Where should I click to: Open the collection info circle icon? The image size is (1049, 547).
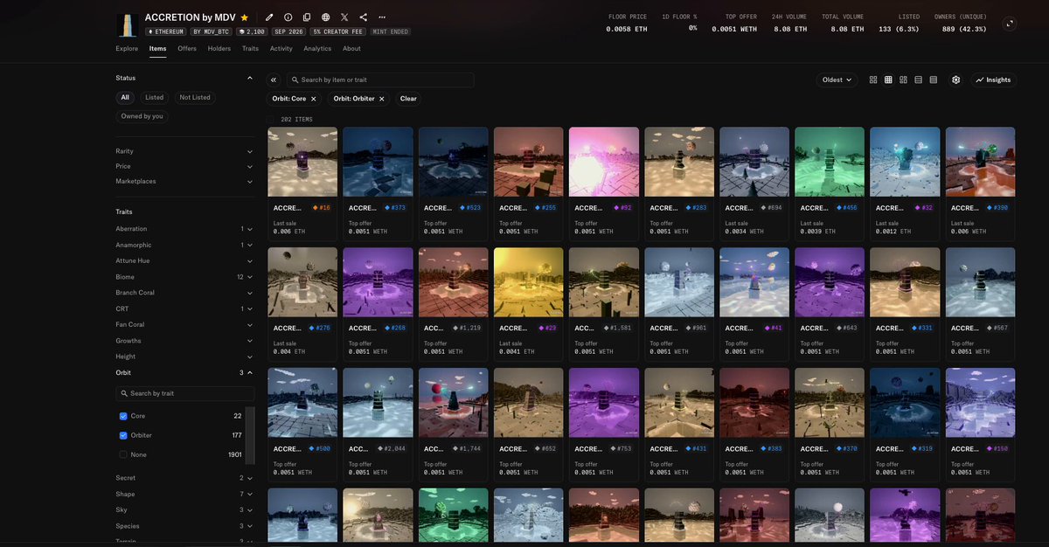tap(288, 17)
